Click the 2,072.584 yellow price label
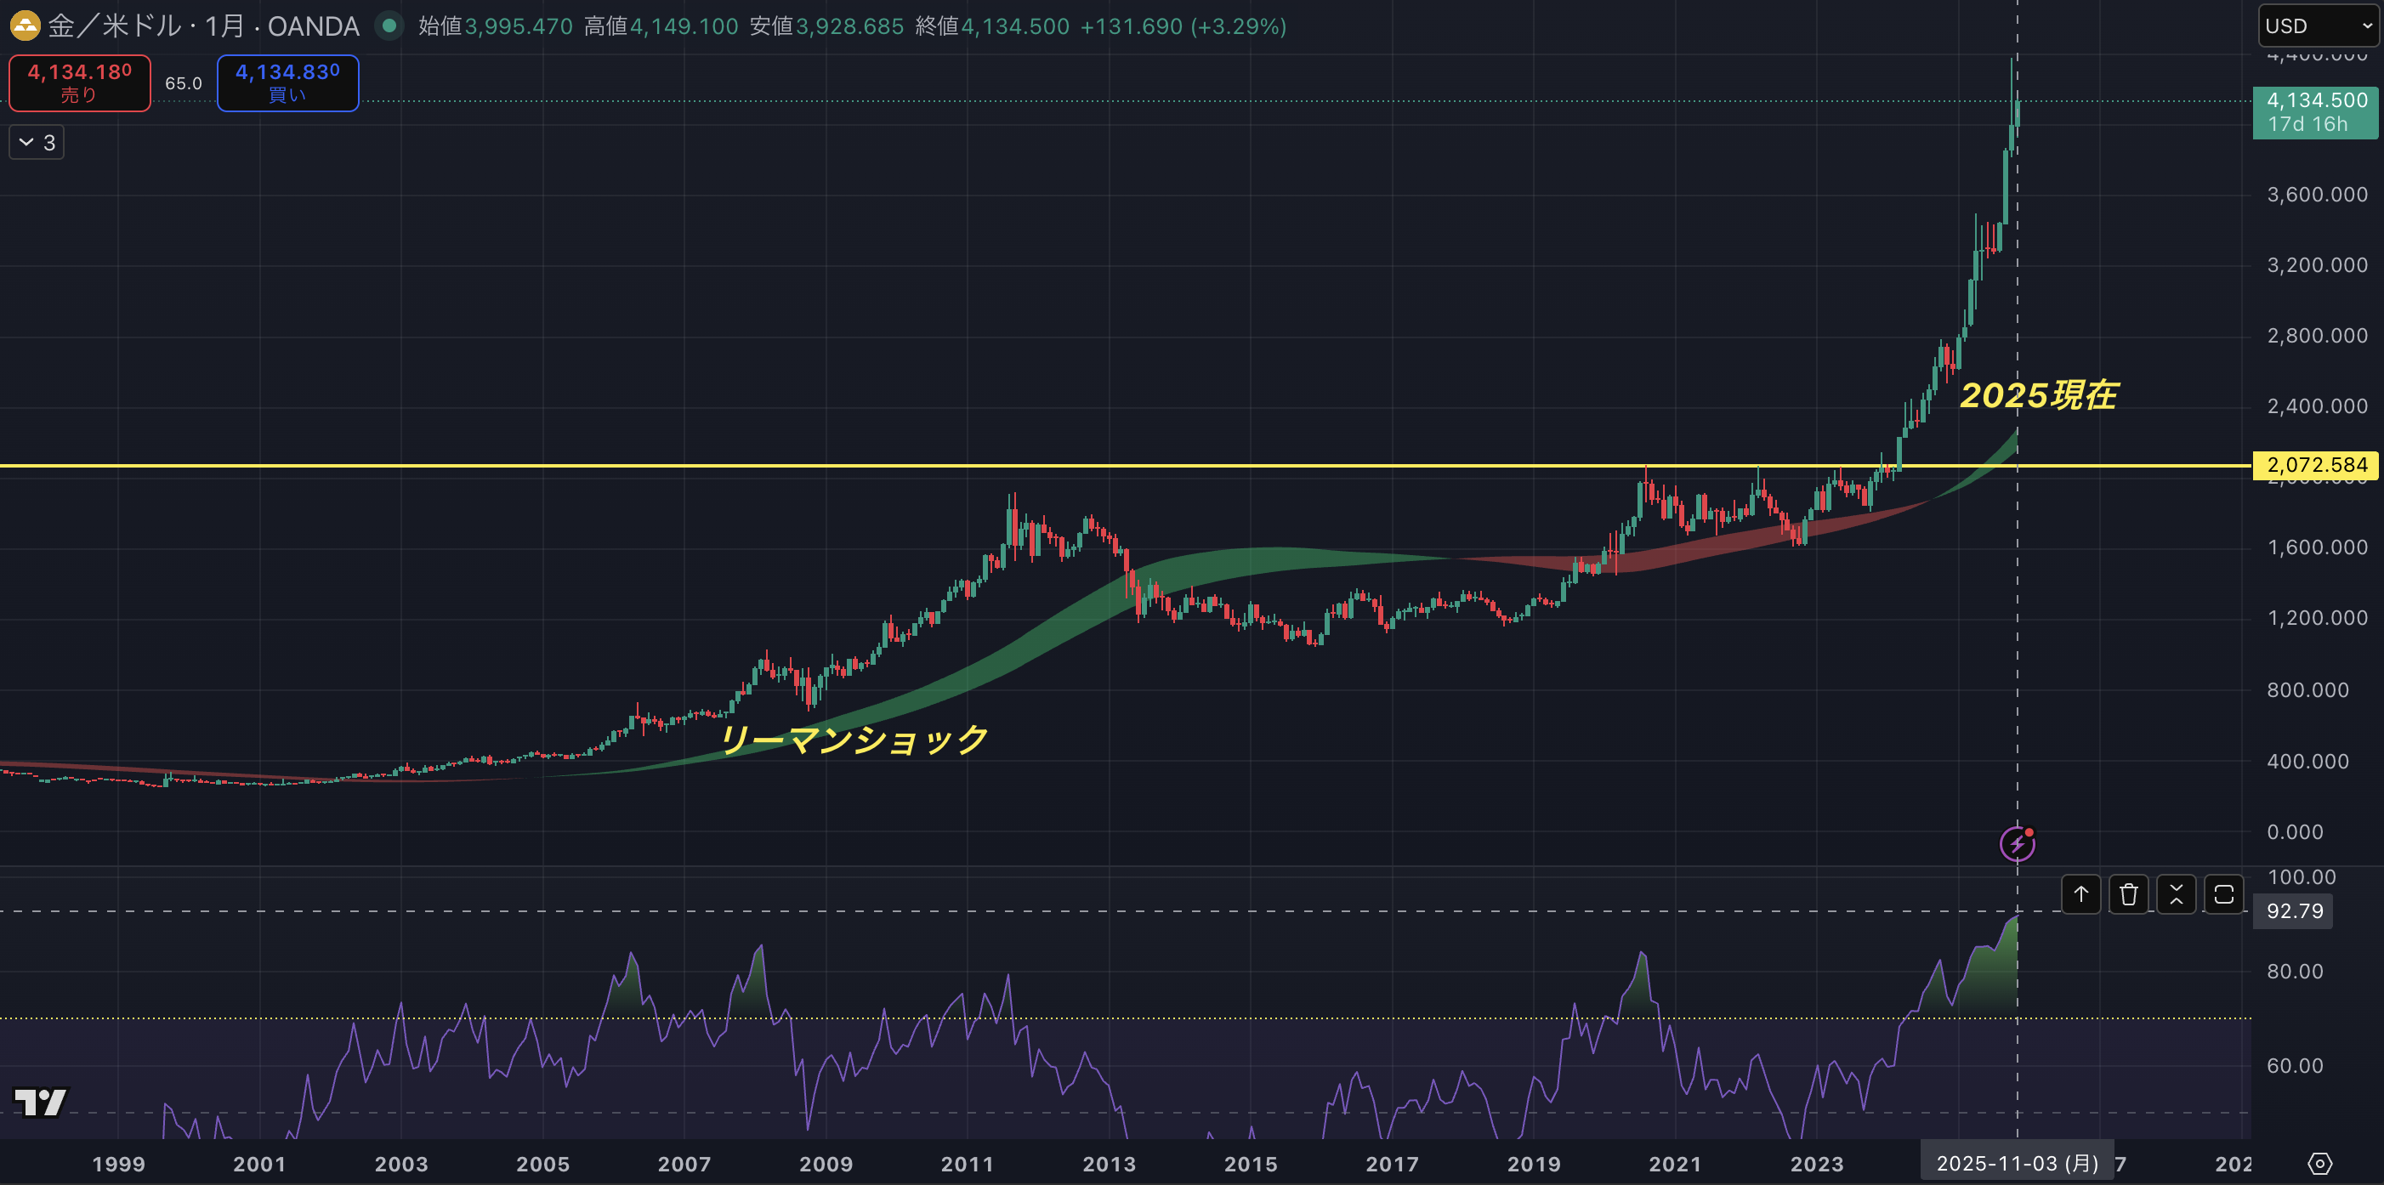The height and width of the screenshot is (1185, 2384). (x=2317, y=464)
